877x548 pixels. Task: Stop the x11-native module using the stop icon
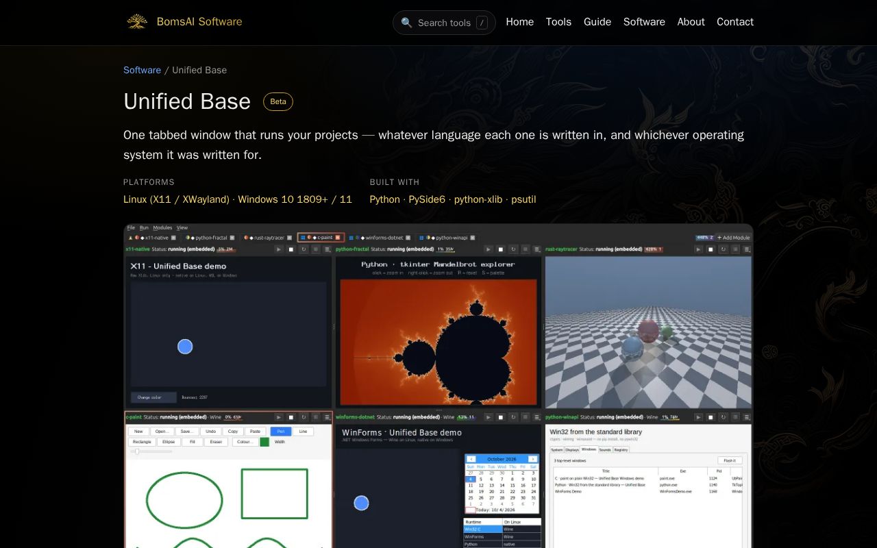(x=291, y=249)
